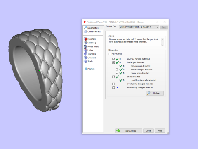Click the Holes icon
The height and width of the screenshot is (149, 198).
point(85,50)
